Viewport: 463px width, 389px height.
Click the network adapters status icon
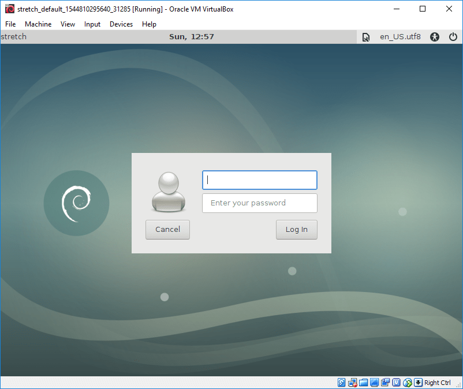pyautogui.click(x=352, y=382)
